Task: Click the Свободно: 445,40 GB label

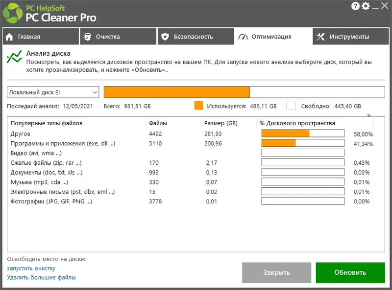Action: 331,106
